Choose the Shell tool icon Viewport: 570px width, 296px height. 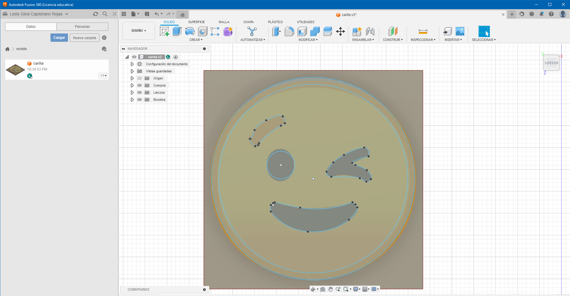(302, 31)
